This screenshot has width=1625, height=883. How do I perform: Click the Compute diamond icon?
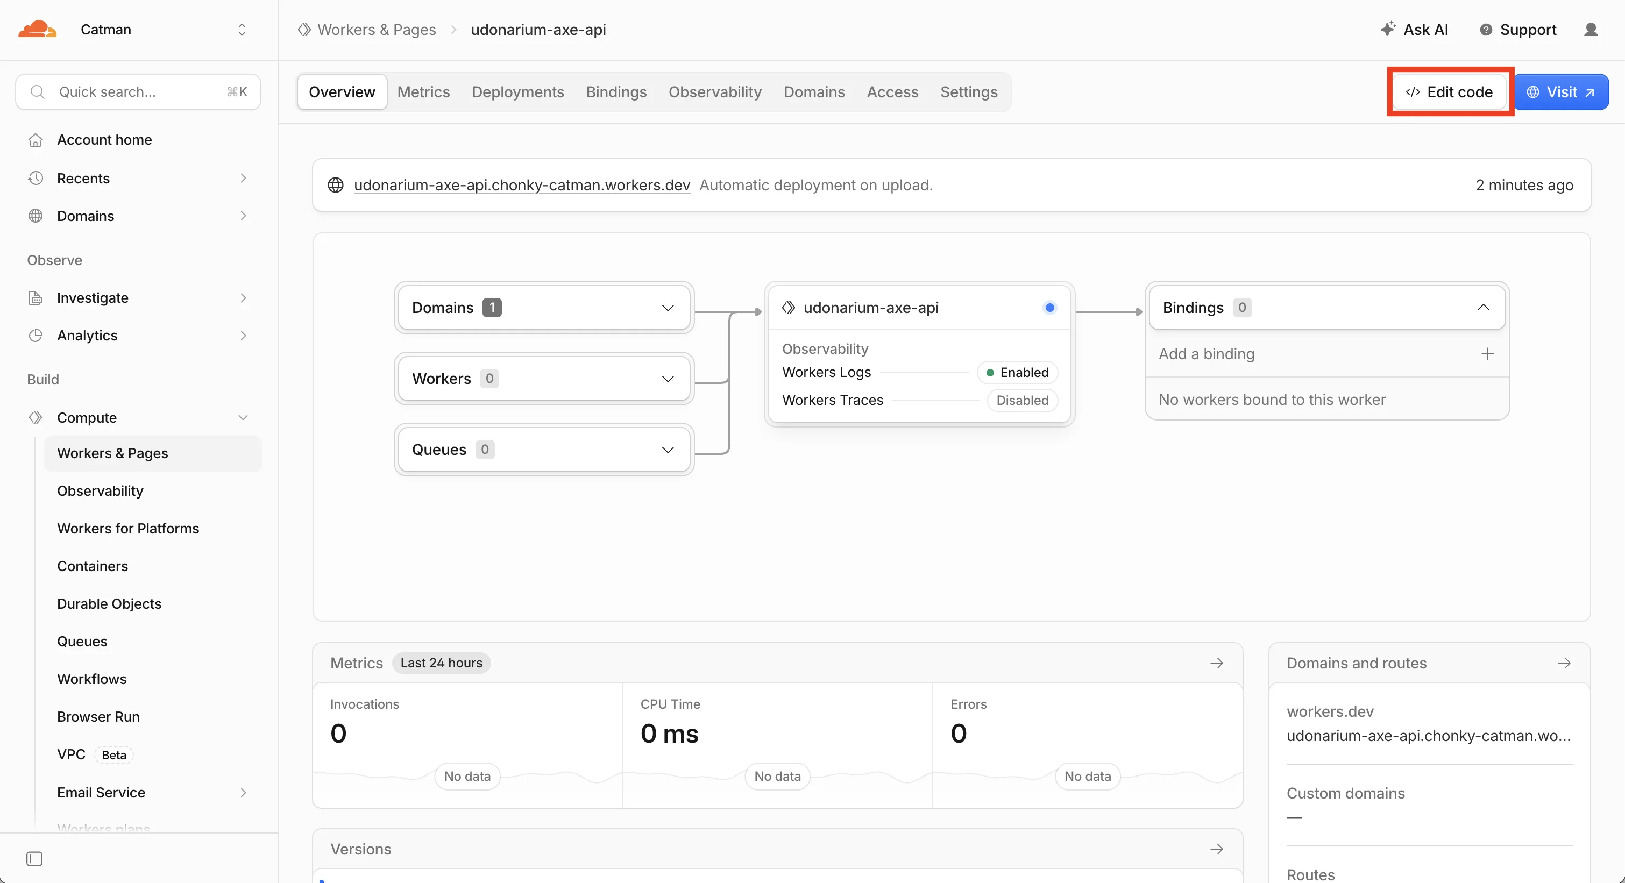tap(36, 417)
